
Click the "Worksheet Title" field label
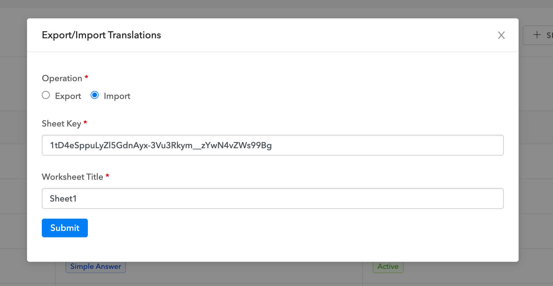73,177
